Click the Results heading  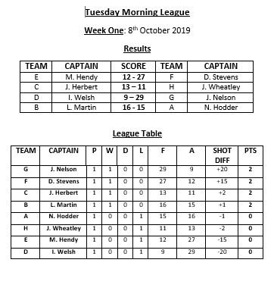pos(137,48)
